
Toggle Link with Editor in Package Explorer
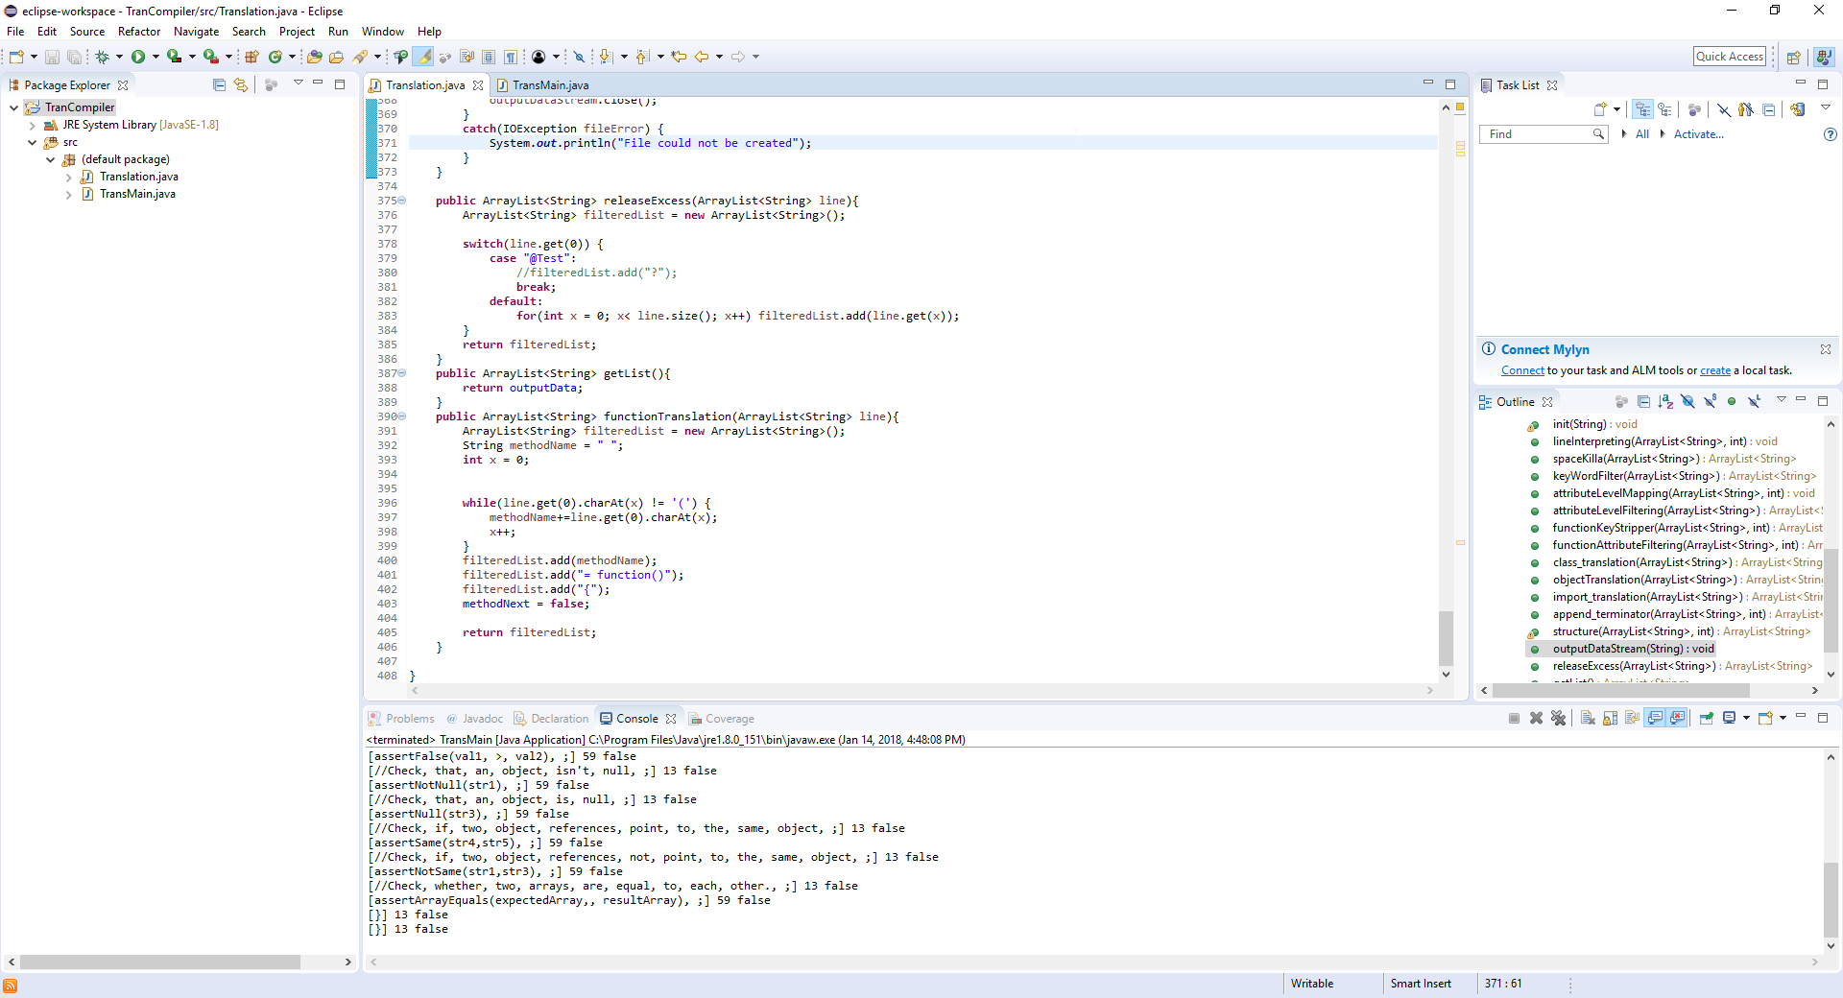[241, 84]
